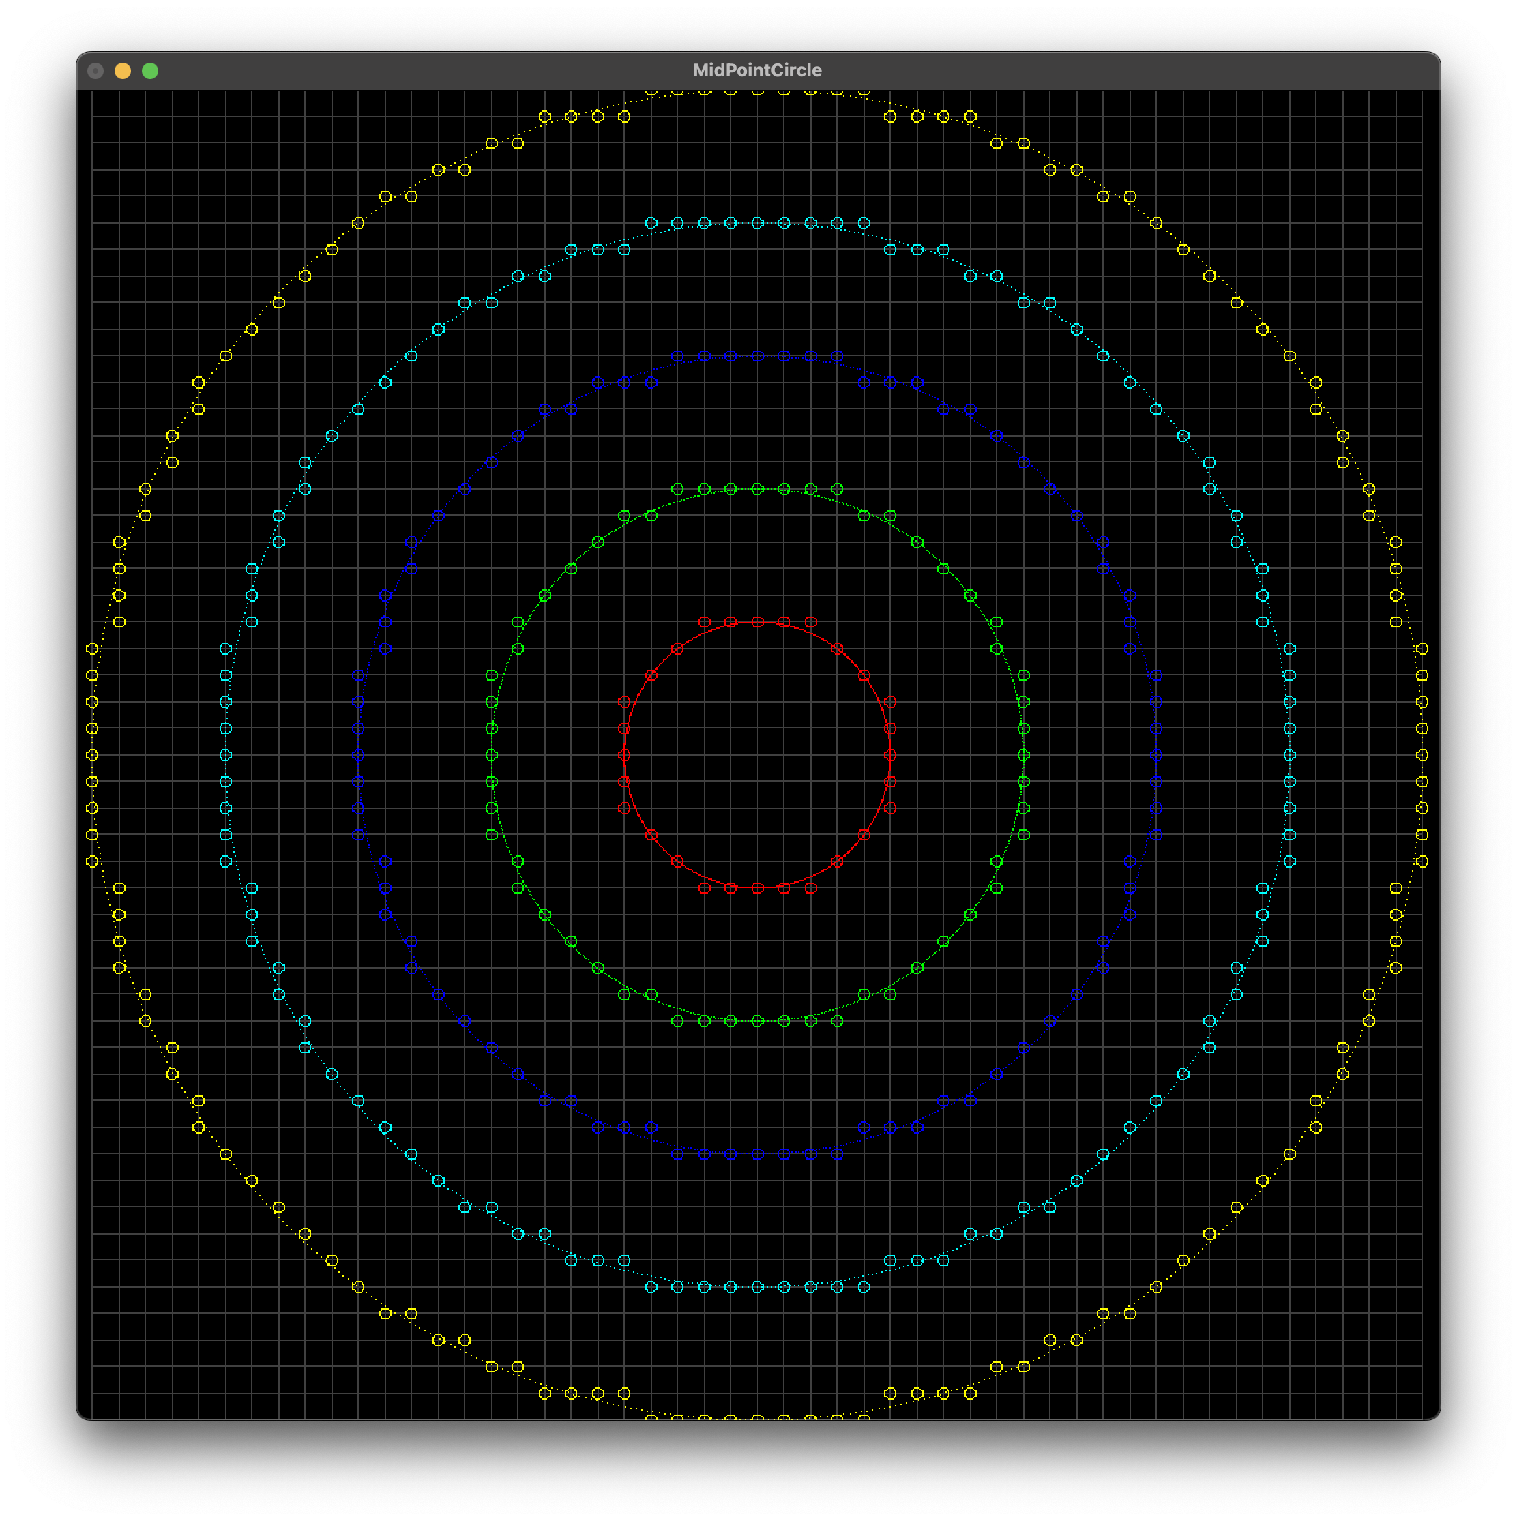
Task: Click the top center marker of the blue circle
Action: pyautogui.click(x=757, y=356)
